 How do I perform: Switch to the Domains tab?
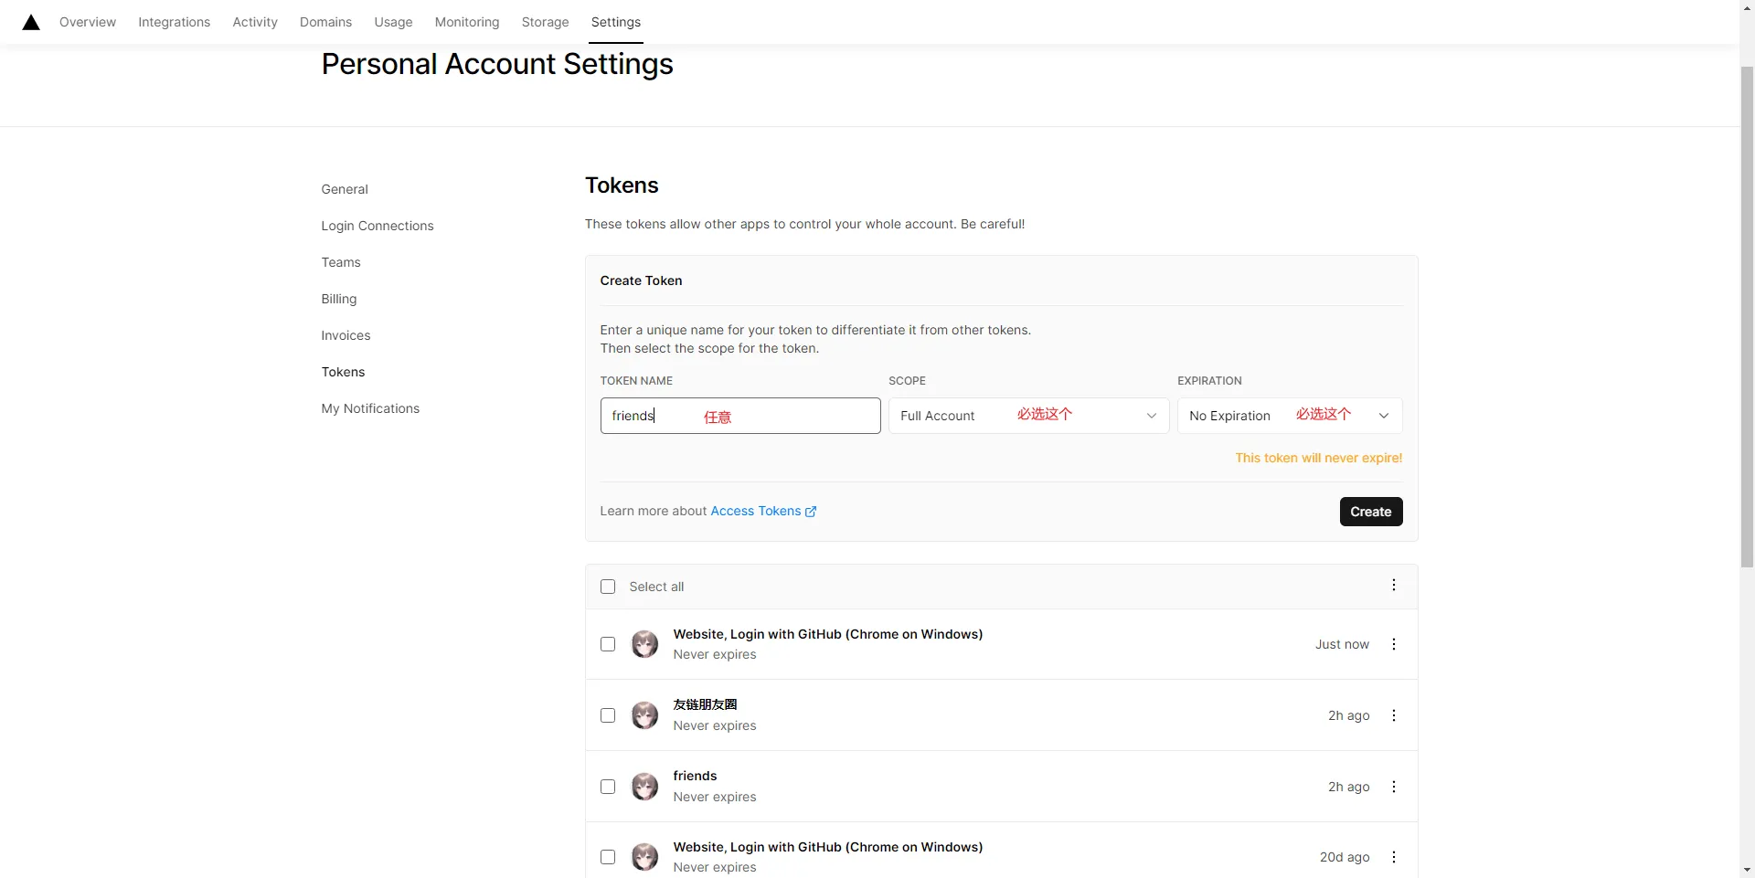click(x=325, y=22)
